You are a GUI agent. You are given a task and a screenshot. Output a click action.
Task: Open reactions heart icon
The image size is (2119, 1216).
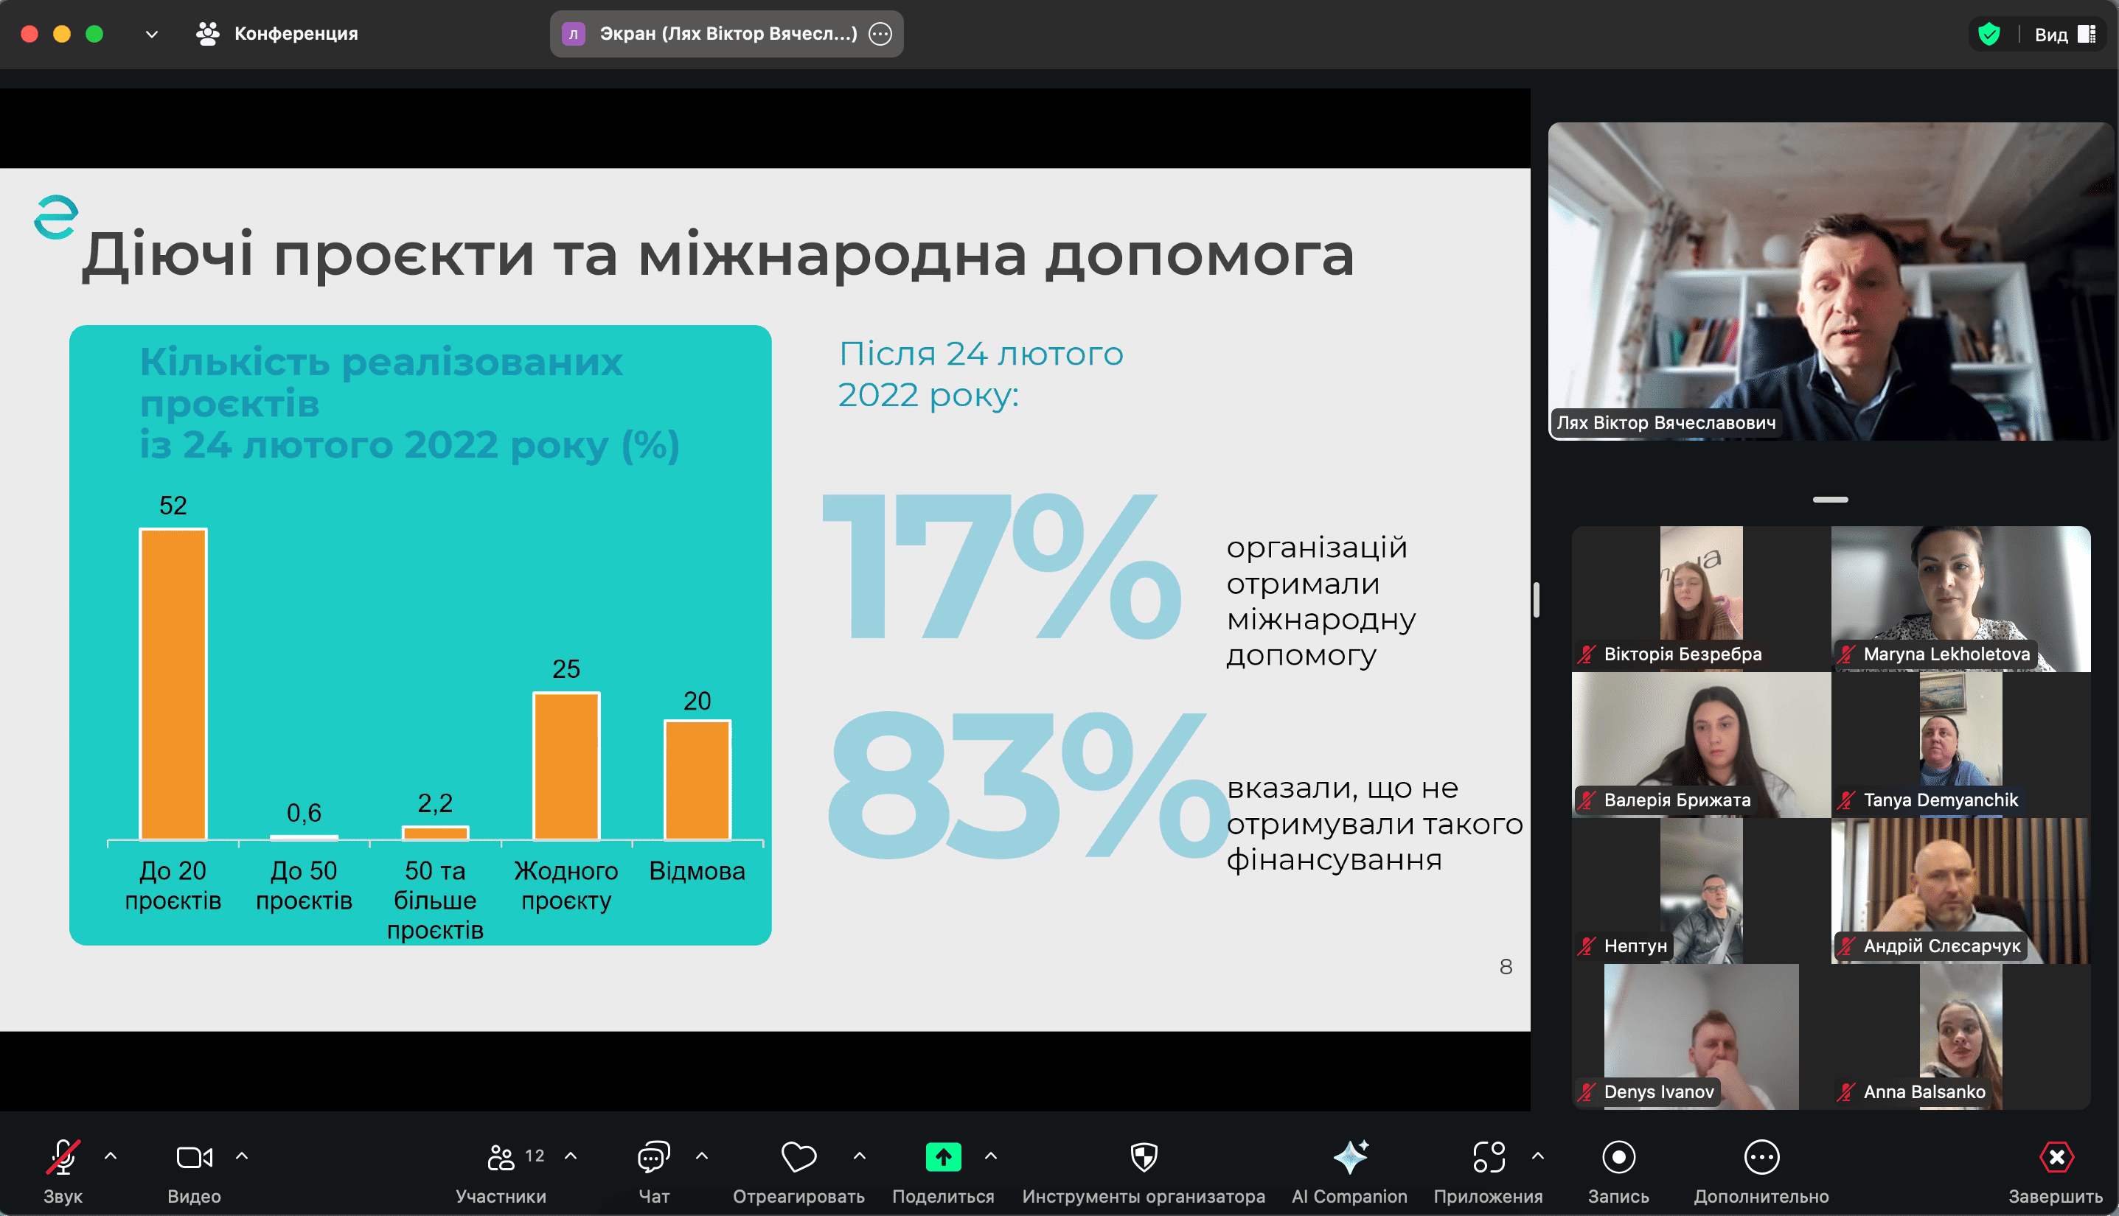(x=798, y=1158)
